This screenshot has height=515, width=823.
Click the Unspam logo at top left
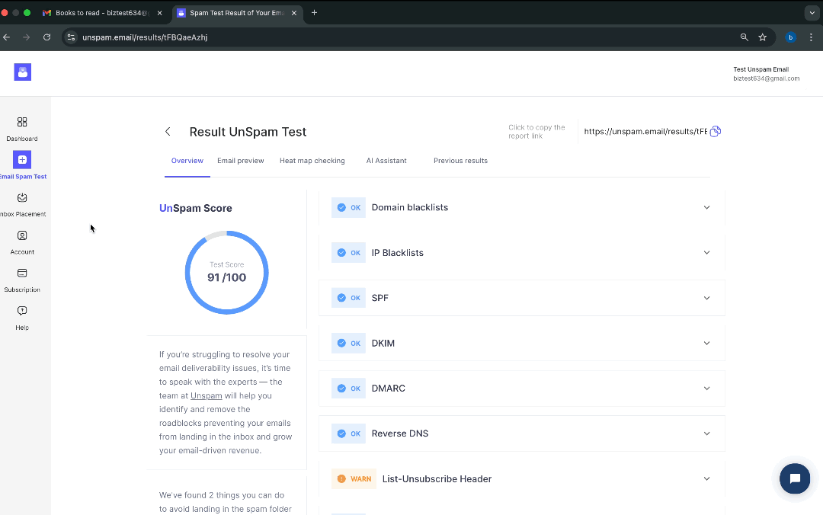tap(23, 72)
